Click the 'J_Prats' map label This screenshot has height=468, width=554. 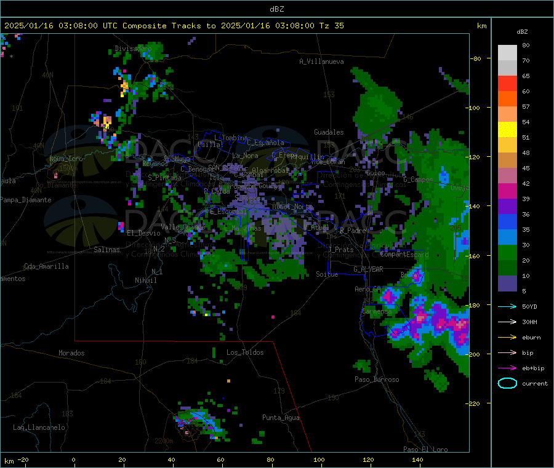[x=340, y=250]
